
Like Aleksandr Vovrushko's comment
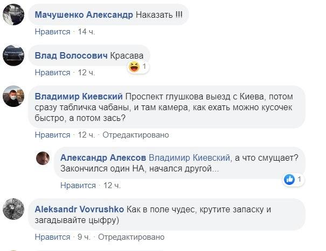tap(52, 236)
